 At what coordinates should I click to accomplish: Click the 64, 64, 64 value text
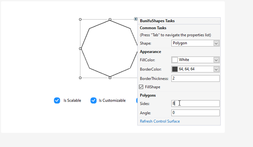pos(187,69)
